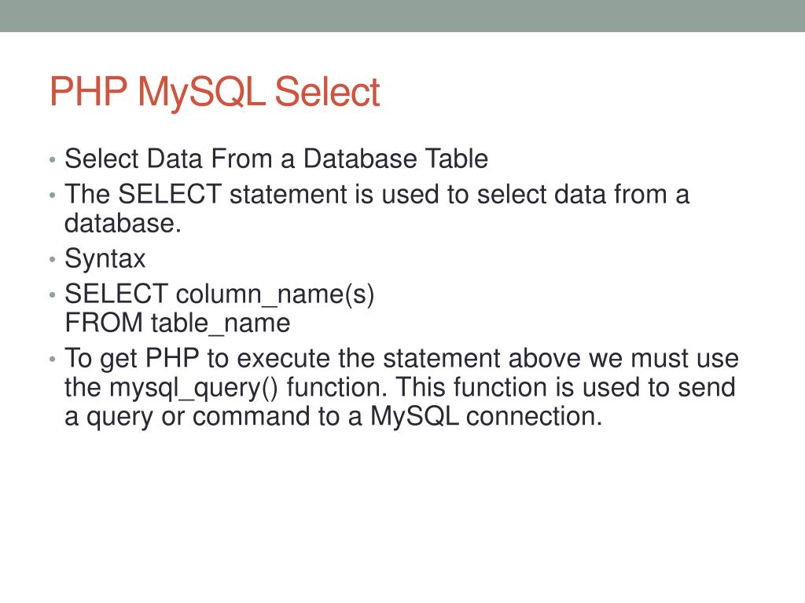The width and height of the screenshot is (805, 603).
Task: Click the slide title "PHP MySQL Select"
Action: (x=214, y=93)
